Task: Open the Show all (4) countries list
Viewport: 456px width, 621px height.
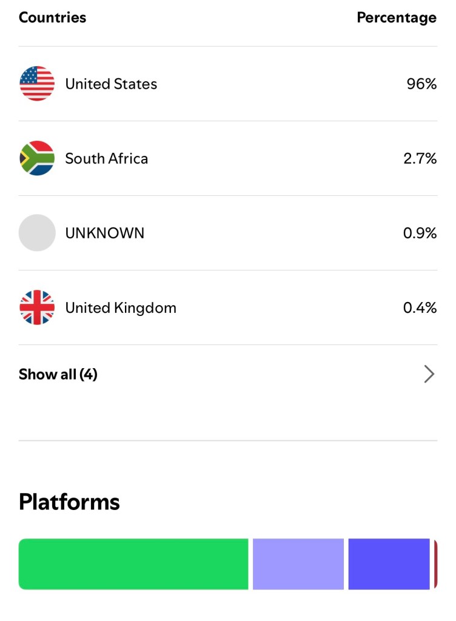Action: (x=58, y=374)
